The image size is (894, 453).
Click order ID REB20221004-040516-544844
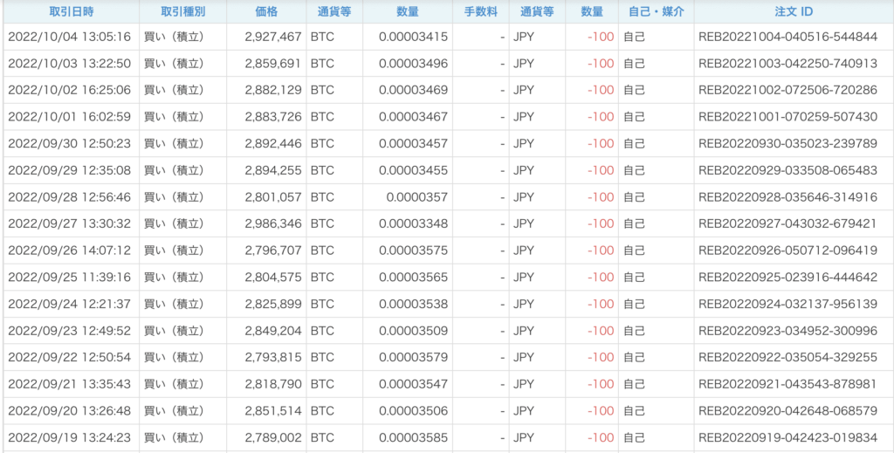click(788, 37)
